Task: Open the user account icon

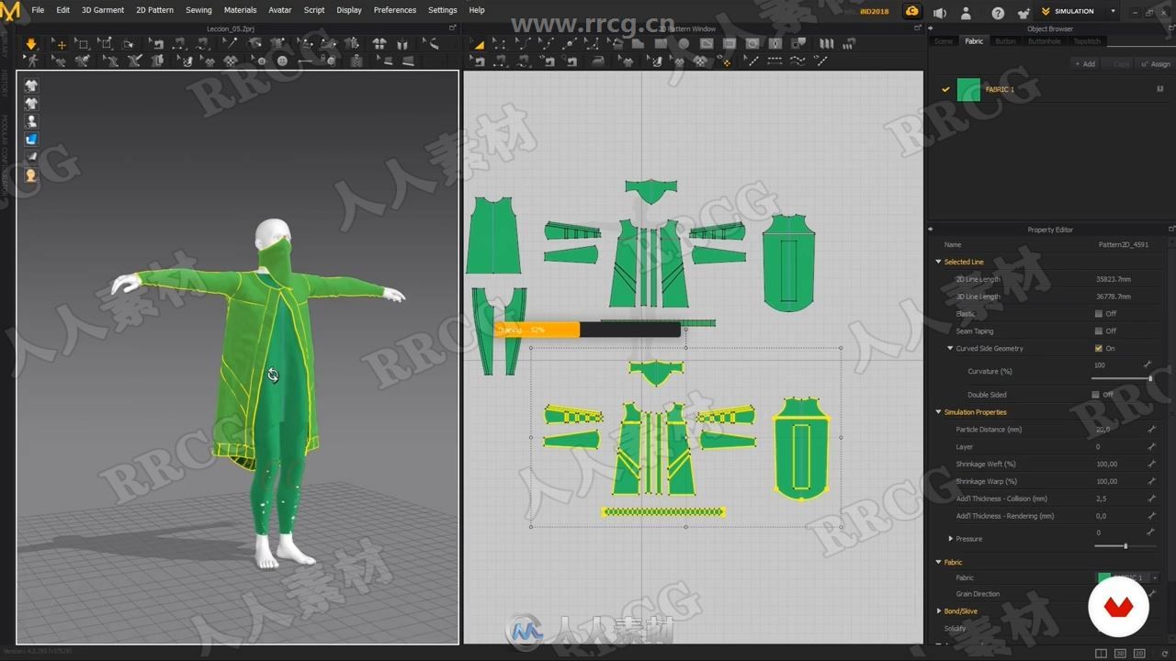Action: (x=966, y=12)
